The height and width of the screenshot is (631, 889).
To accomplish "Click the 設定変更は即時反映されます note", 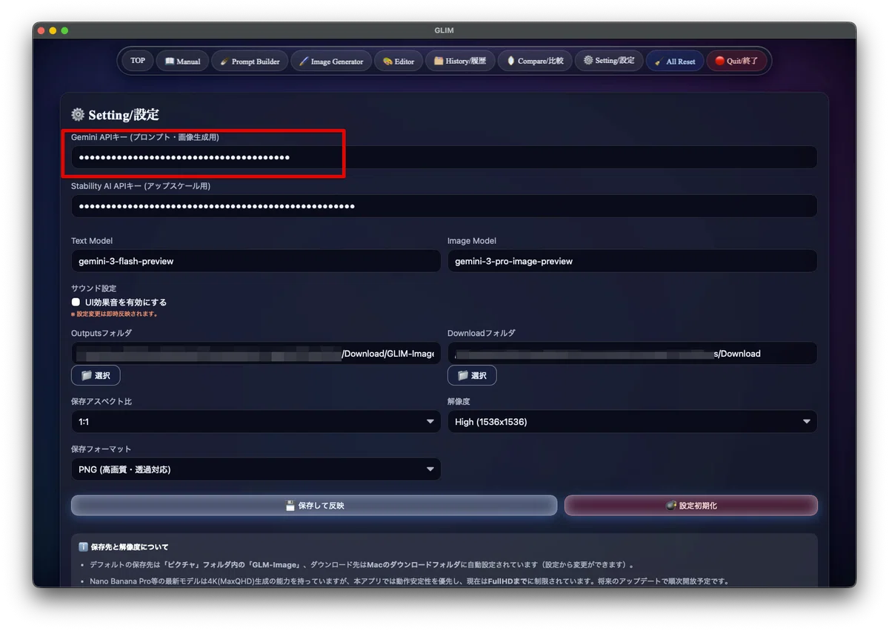I will pos(114,314).
